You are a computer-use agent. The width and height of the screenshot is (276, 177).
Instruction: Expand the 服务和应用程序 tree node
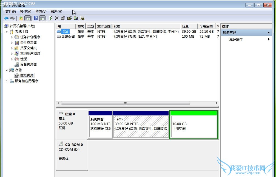click(7, 81)
